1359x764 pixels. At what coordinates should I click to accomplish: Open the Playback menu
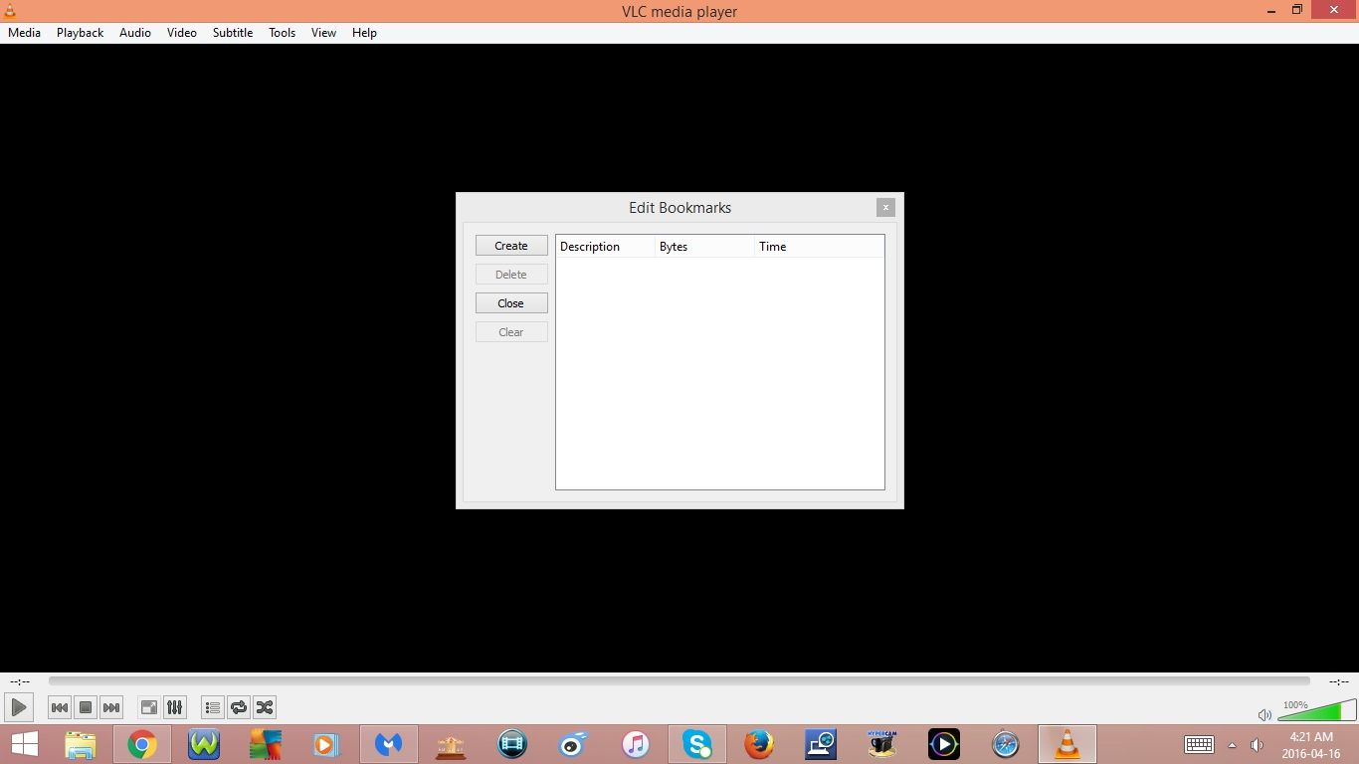click(x=79, y=33)
